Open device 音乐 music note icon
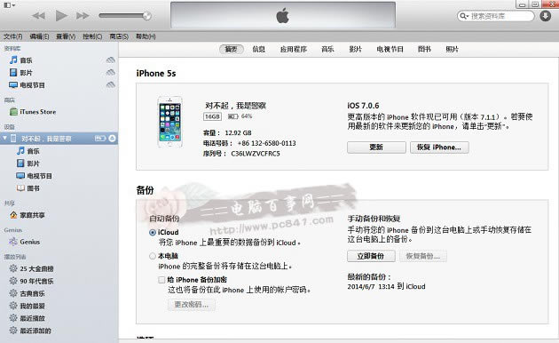This screenshot has height=343, width=559. click(x=20, y=151)
